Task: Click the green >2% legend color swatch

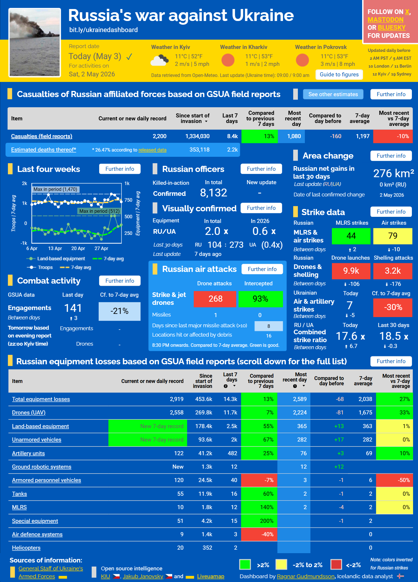Action: point(245,565)
